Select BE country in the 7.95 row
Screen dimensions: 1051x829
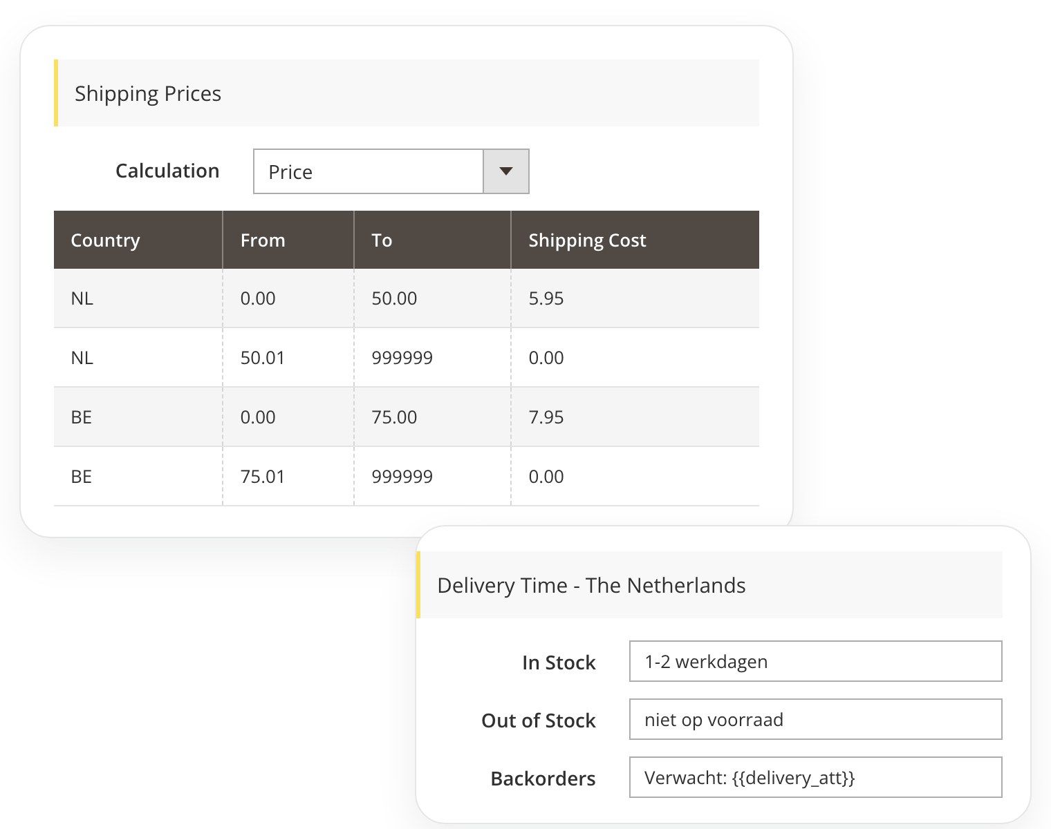(82, 417)
